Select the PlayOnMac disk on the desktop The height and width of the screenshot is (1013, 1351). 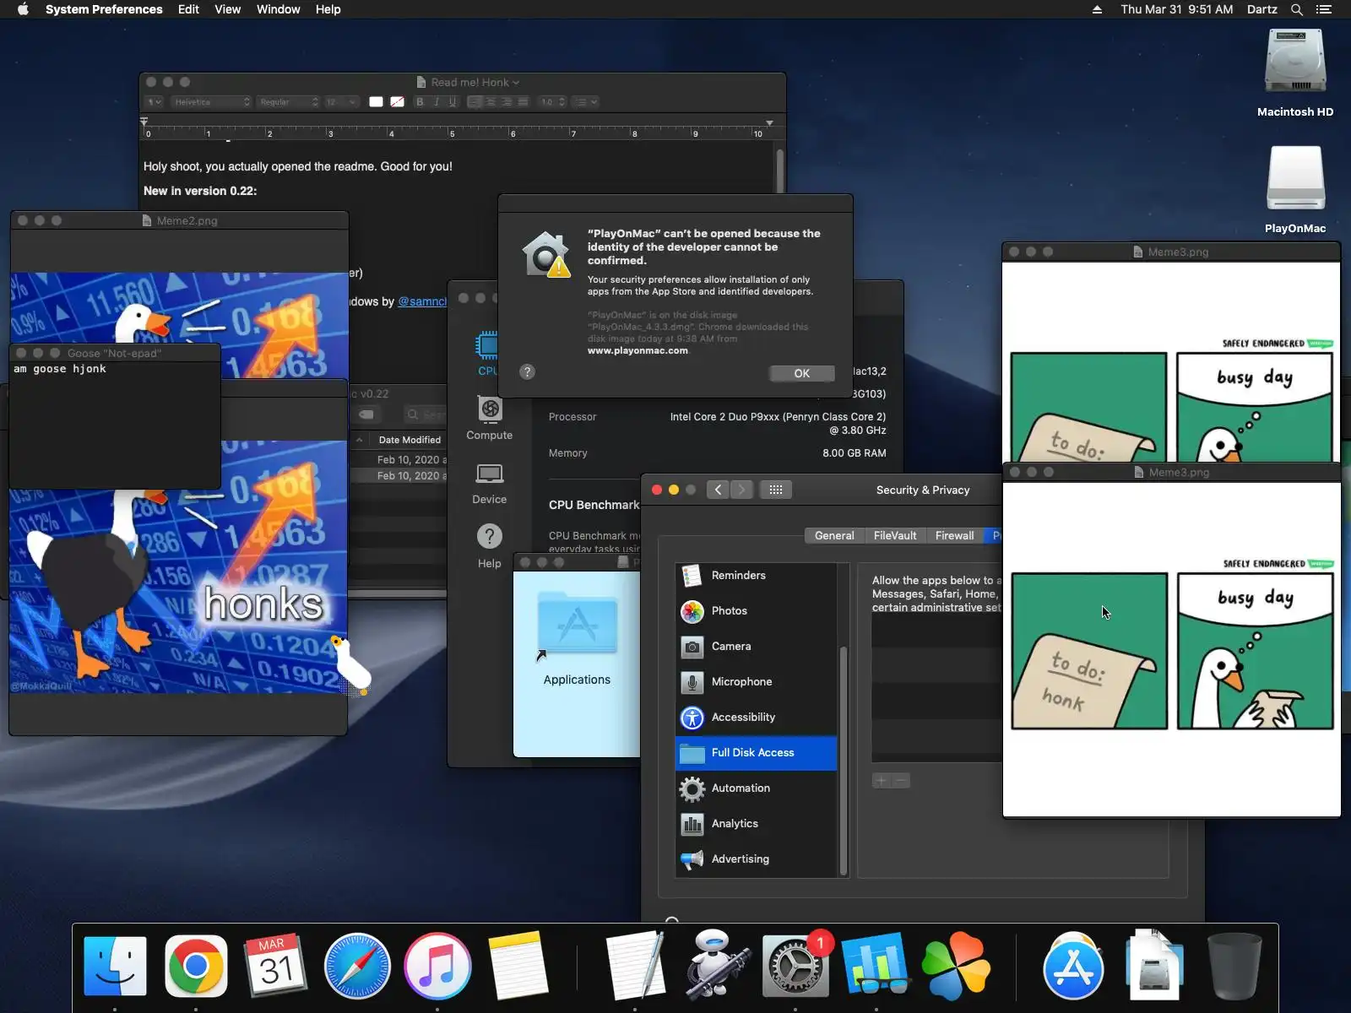(1295, 190)
